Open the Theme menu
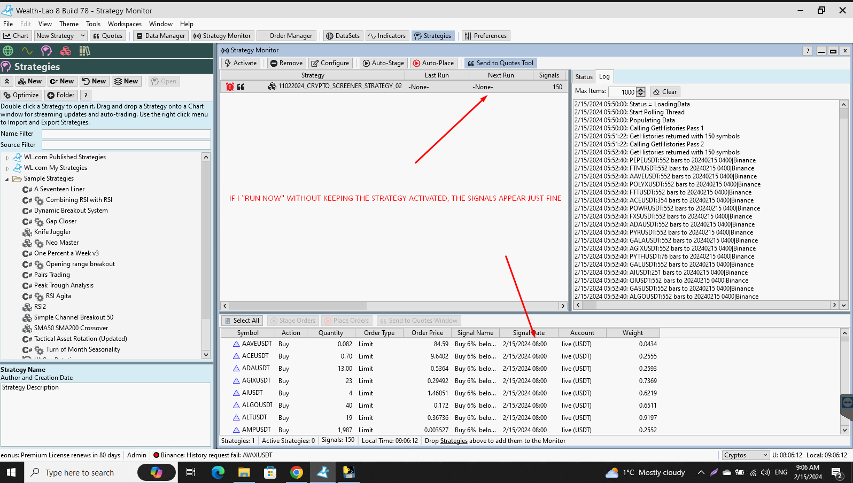 (69, 24)
